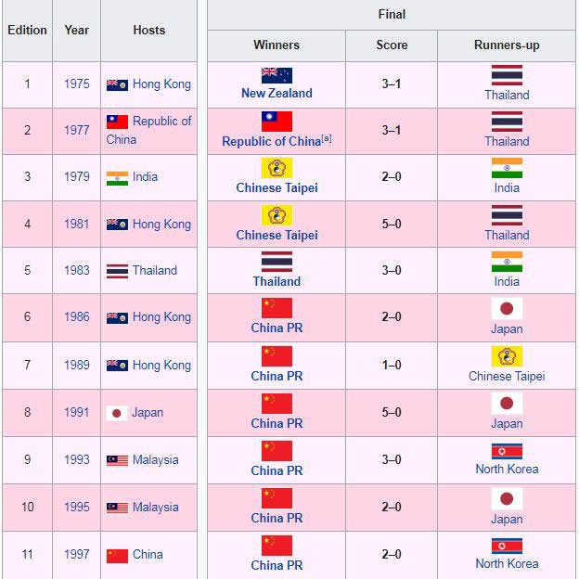Open the 1975 year link

77,84
